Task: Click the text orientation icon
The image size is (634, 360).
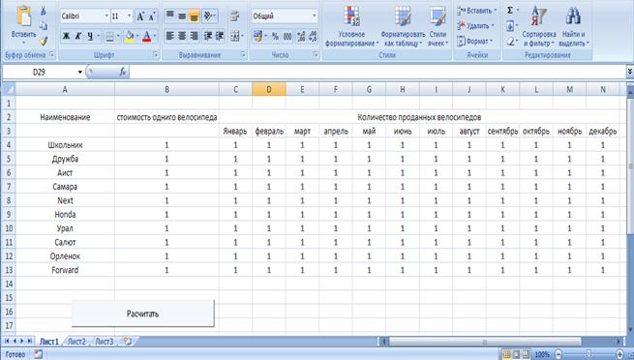Action: coord(207,16)
